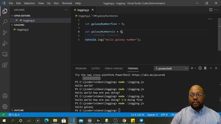Open Windows taskbar search
This screenshot has height=124, width=221.
[x=12, y=121]
